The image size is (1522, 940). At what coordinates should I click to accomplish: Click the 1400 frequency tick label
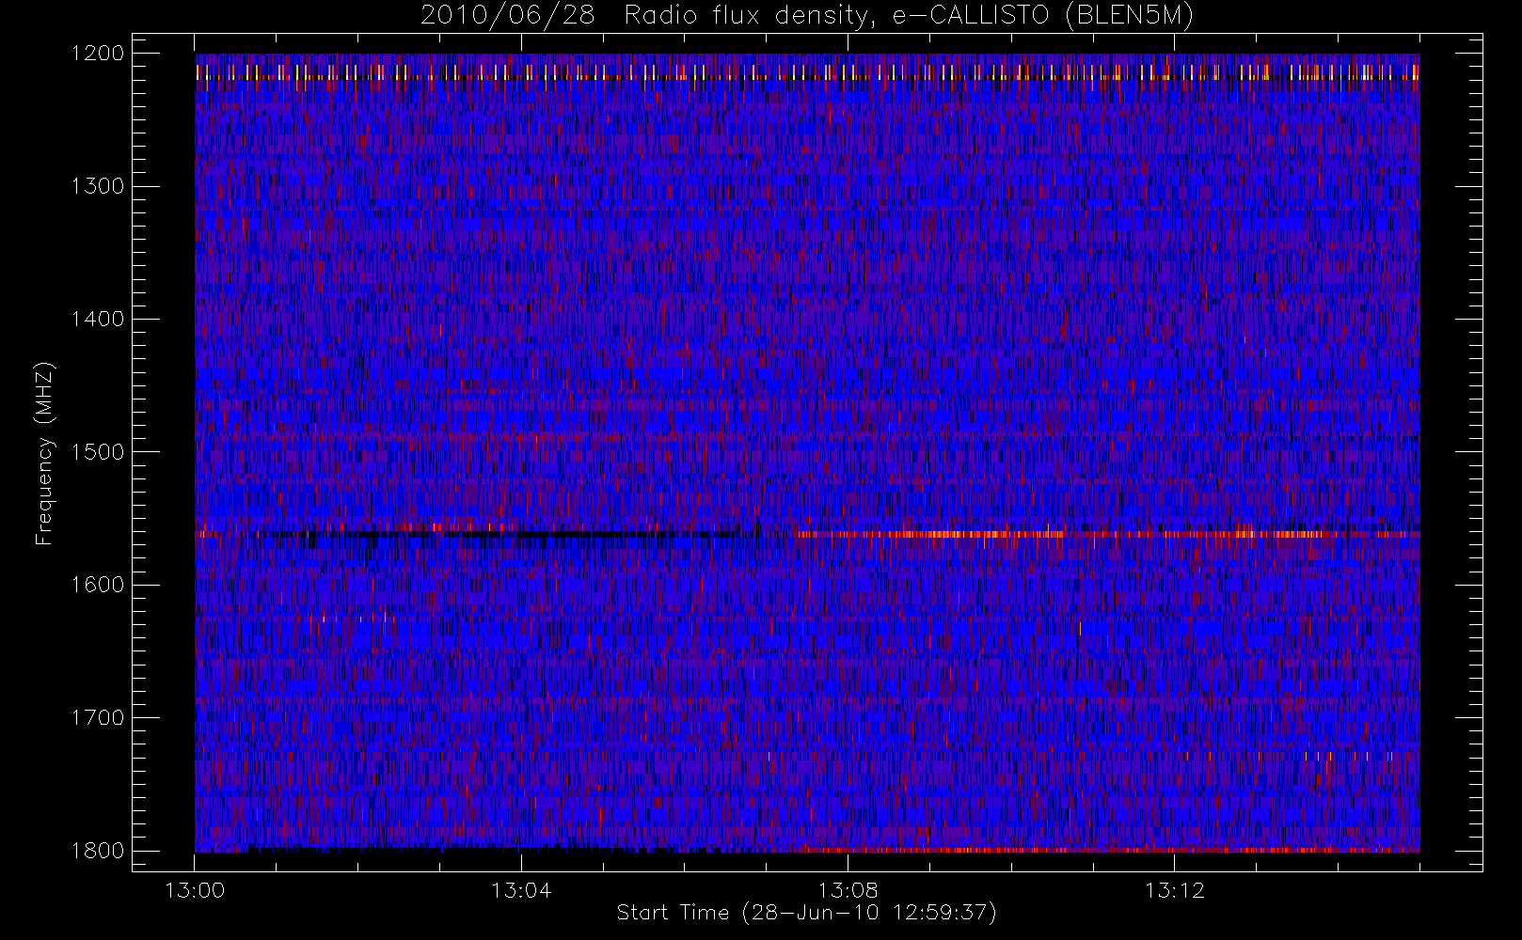98,319
